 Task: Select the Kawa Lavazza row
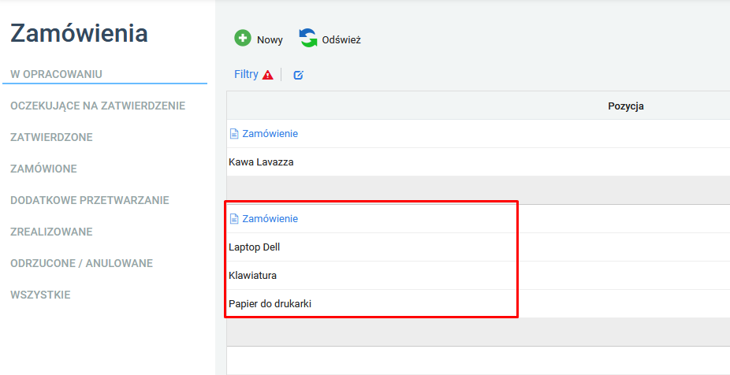479,162
